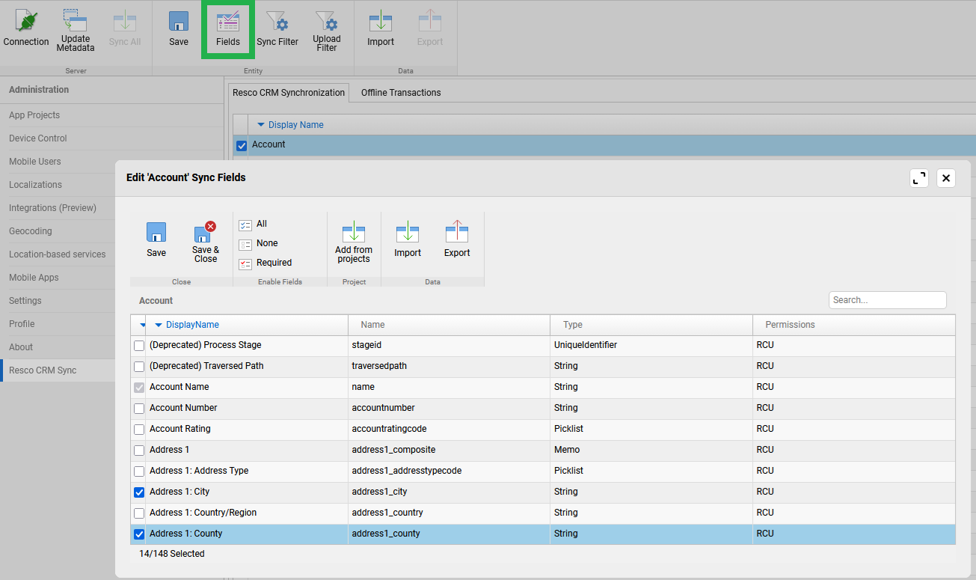976x580 pixels.
Task: Click Save & Close in the dialog
Action: click(206, 242)
